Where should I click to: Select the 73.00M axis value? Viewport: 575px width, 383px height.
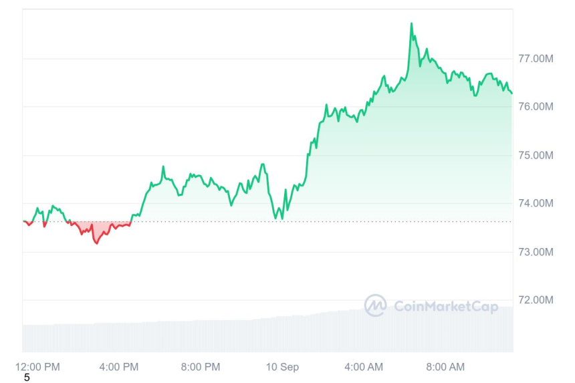(536, 252)
